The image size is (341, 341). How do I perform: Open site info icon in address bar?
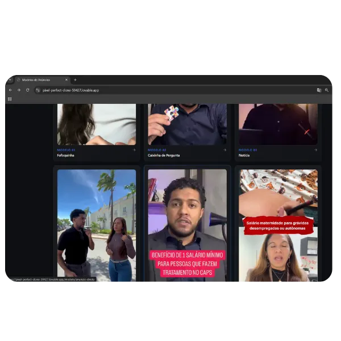[38, 90]
